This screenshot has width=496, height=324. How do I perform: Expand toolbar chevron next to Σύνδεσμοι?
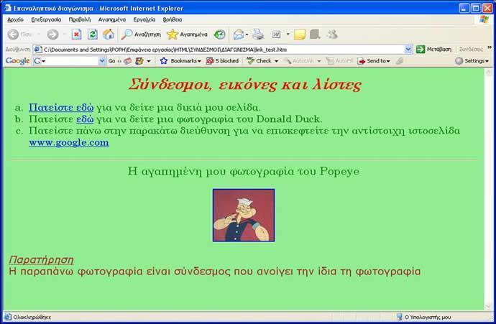click(x=490, y=47)
